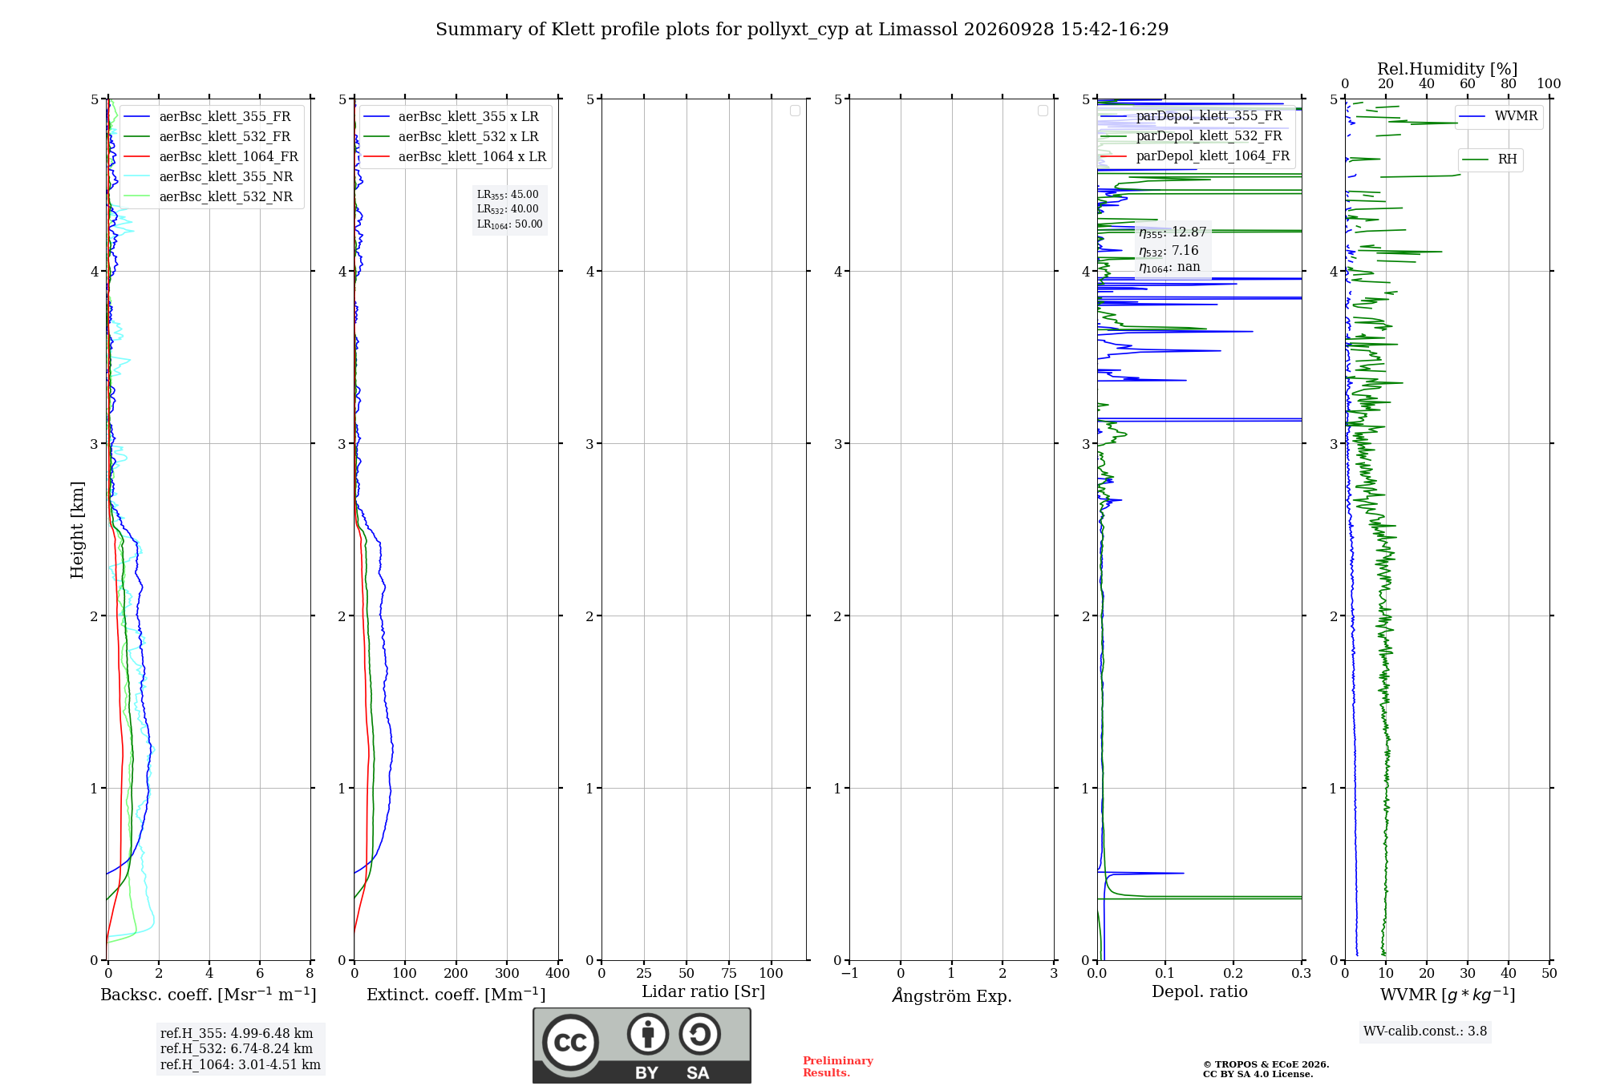Click the parDepol_klett_1064_FR legend label

coord(1213,155)
